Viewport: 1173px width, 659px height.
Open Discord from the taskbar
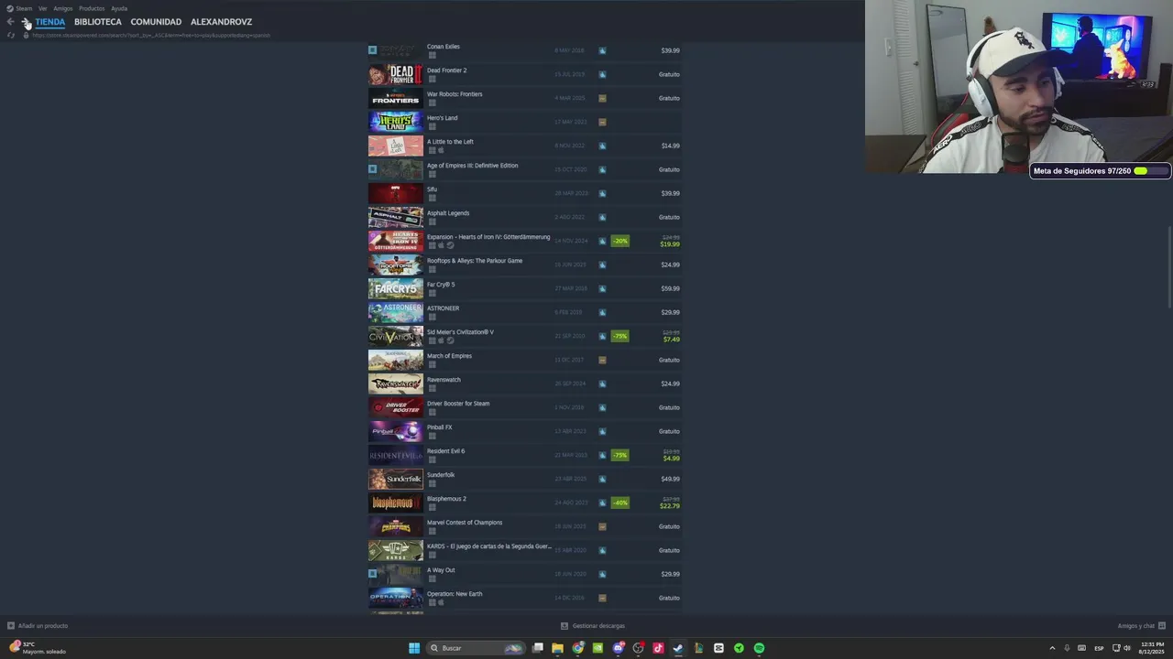[x=619, y=648]
